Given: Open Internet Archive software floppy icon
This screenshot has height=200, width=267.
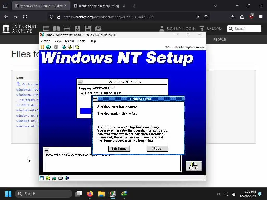Looking at the screenshot, I should (x=88, y=29).
